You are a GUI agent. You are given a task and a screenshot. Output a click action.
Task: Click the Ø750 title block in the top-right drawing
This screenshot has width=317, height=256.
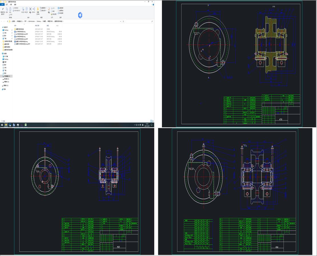281,119
